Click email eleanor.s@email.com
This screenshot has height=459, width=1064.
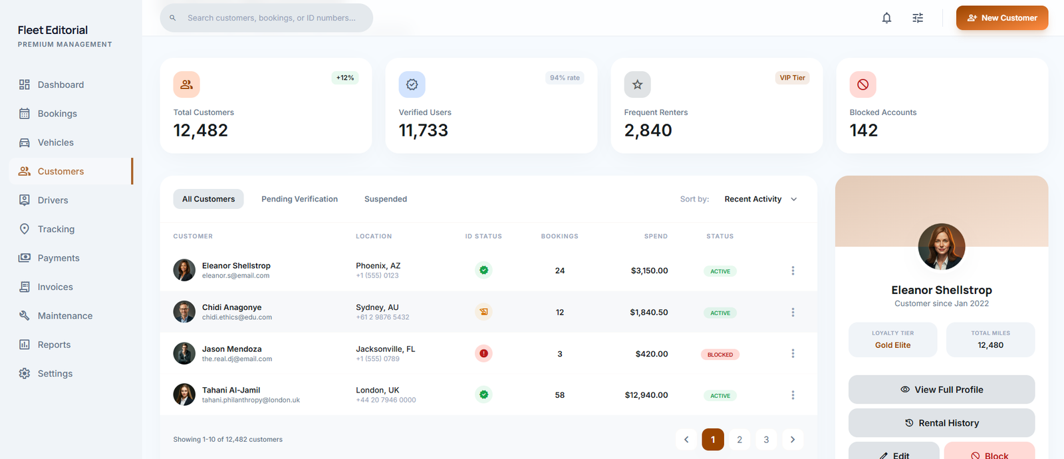[235, 275]
